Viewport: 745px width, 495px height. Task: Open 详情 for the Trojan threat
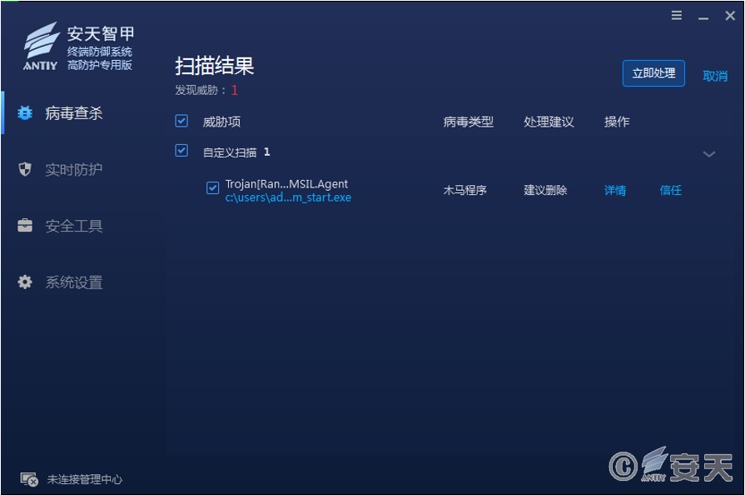pyautogui.click(x=615, y=190)
